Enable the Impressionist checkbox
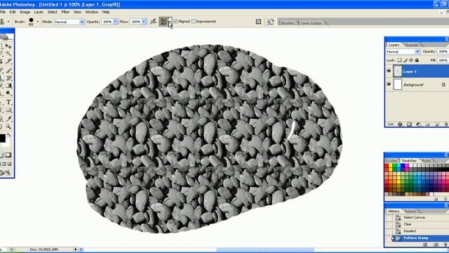 pyautogui.click(x=194, y=21)
